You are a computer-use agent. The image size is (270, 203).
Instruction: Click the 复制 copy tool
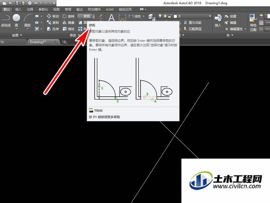[53, 23]
